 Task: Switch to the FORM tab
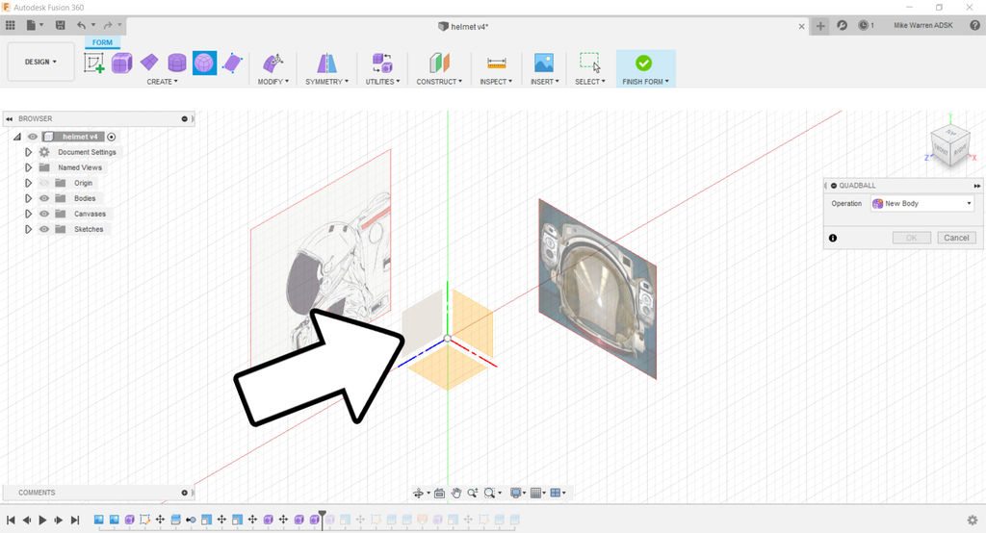[102, 42]
